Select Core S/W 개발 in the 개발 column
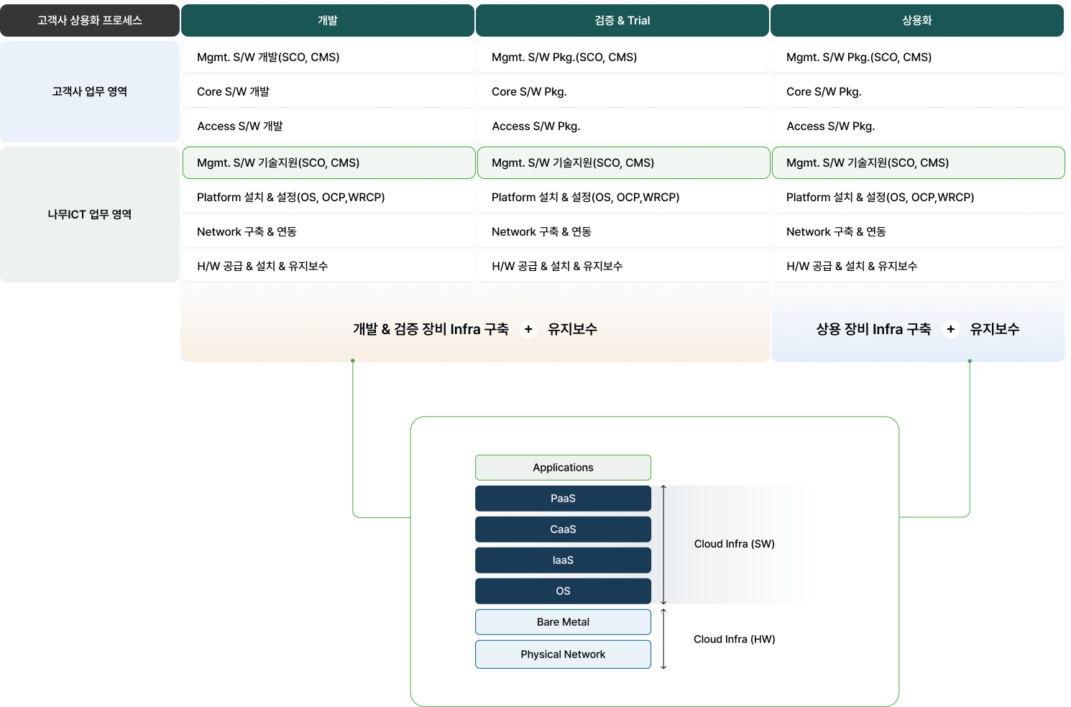 click(328, 92)
